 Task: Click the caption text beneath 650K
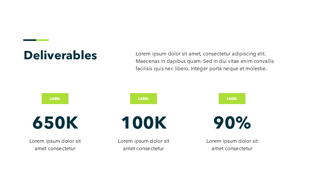pyautogui.click(x=55, y=145)
